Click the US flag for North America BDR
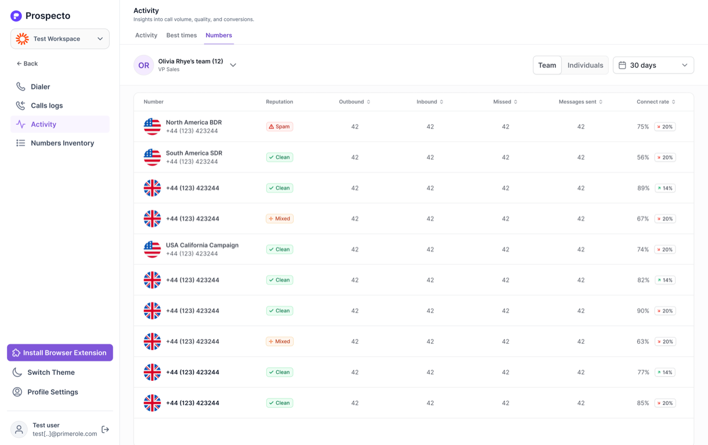Screen dimensions: 708x445 pyautogui.click(x=152, y=127)
